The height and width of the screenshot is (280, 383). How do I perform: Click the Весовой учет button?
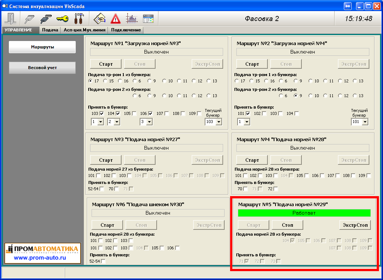coord(42,68)
